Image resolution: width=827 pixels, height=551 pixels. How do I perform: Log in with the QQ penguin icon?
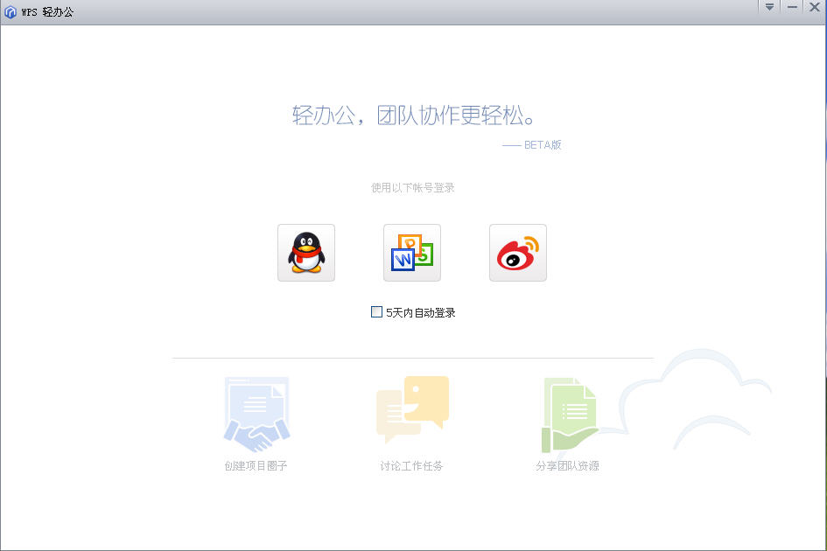[x=306, y=253]
